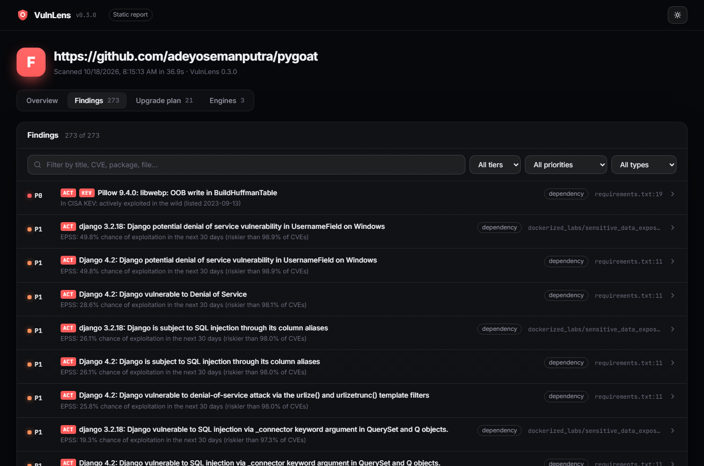Expand django 3.2.18 column aliases row chevron
The image size is (704, 466).
pyautogui.click(x=672, y=329)
